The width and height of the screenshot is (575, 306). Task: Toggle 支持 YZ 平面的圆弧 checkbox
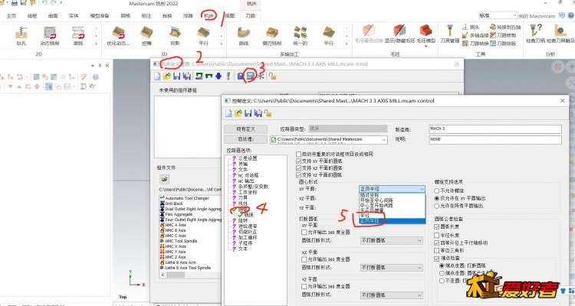tap(299, 175)
